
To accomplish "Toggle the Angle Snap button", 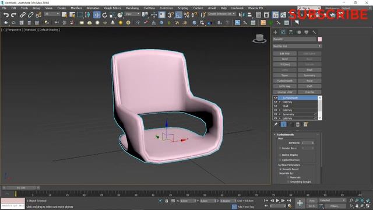I will point(178,15).
